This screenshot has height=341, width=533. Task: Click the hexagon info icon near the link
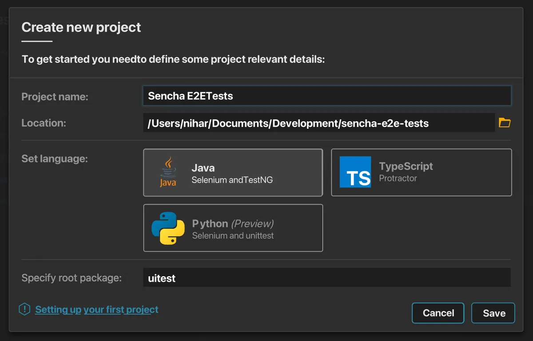(24, 310)
